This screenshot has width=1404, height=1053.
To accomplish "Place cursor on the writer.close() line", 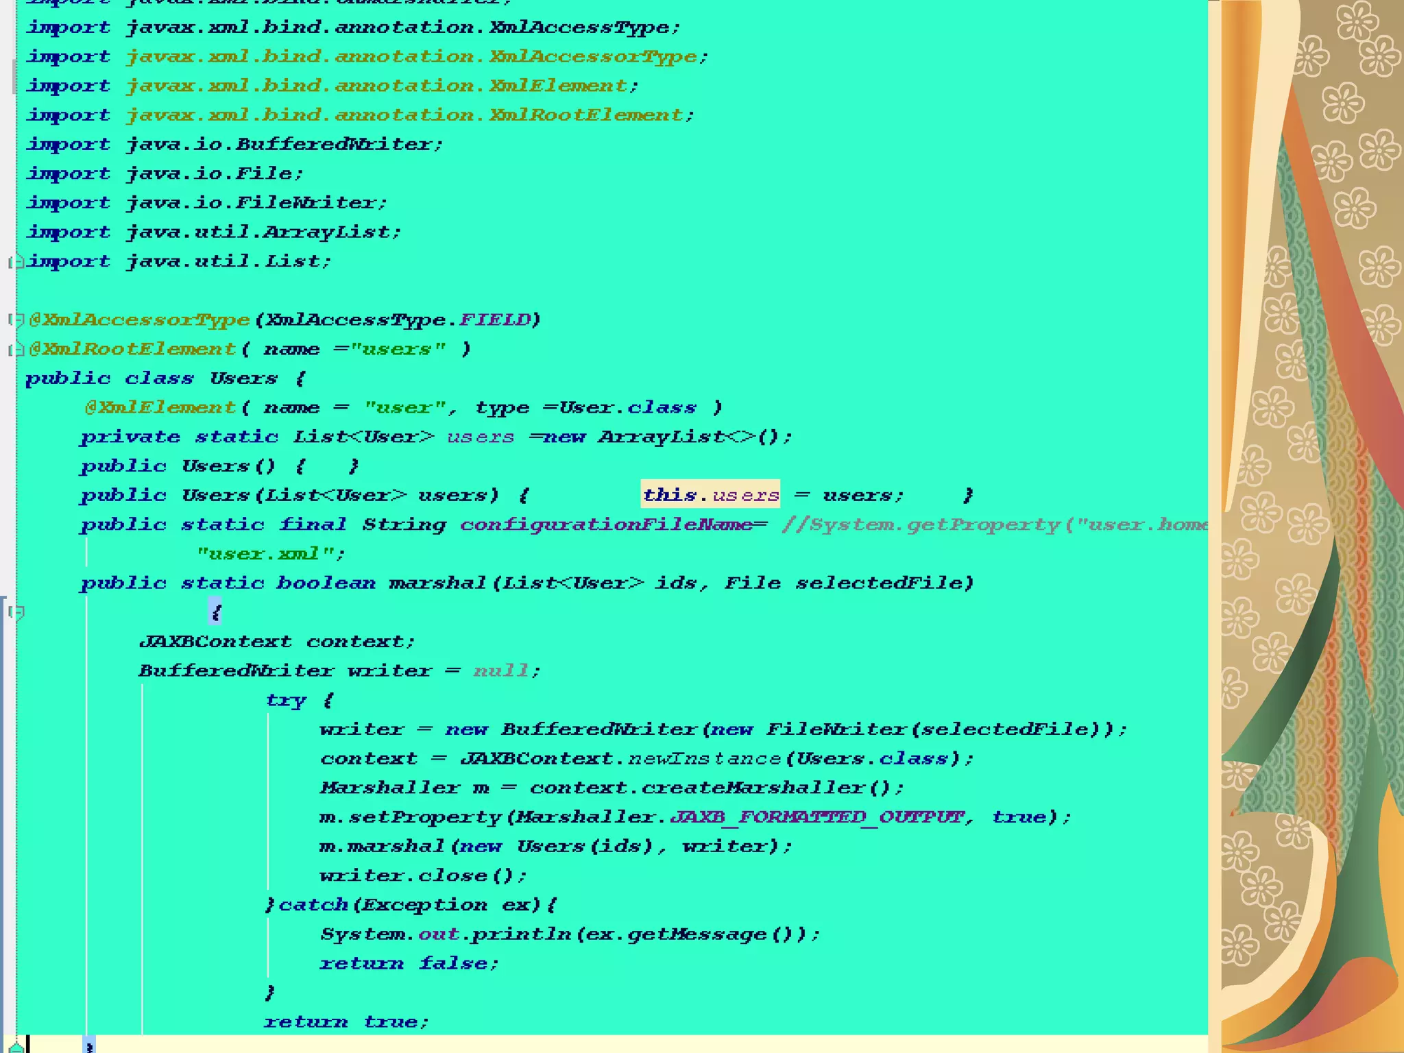I will (422, 876).
